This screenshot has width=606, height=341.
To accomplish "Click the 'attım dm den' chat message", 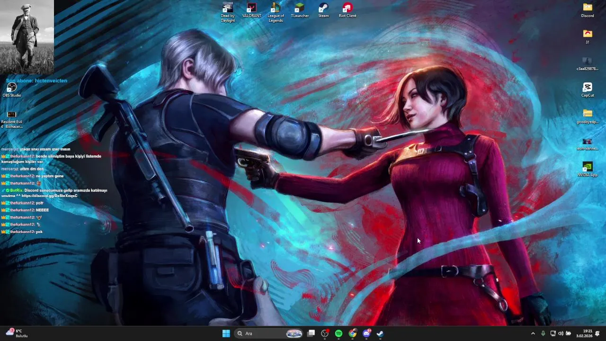I will point(32,169).
